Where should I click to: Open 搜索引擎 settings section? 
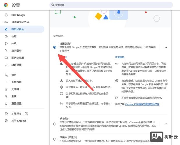click(x=16, y=50)
